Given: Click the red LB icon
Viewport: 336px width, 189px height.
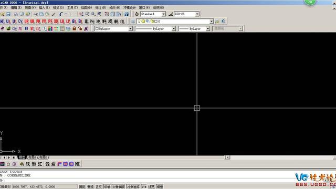Looking at the screenshot, I should (62, 22).
